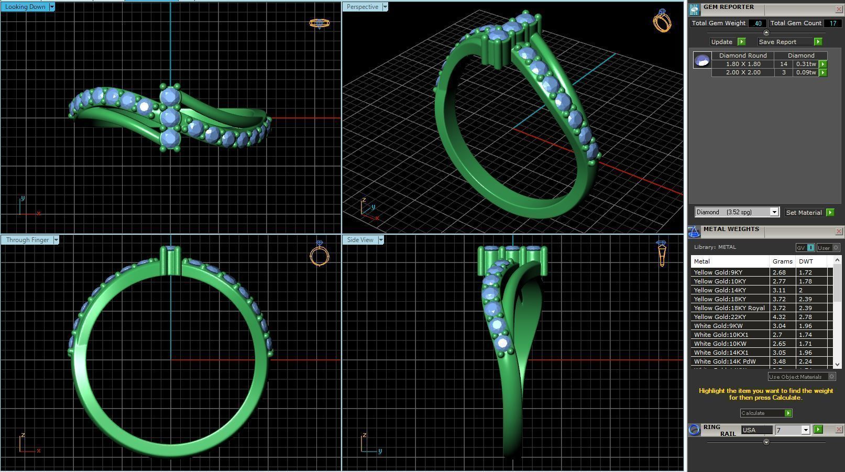Select the White Gold:10KX1 row

[761, 335]
